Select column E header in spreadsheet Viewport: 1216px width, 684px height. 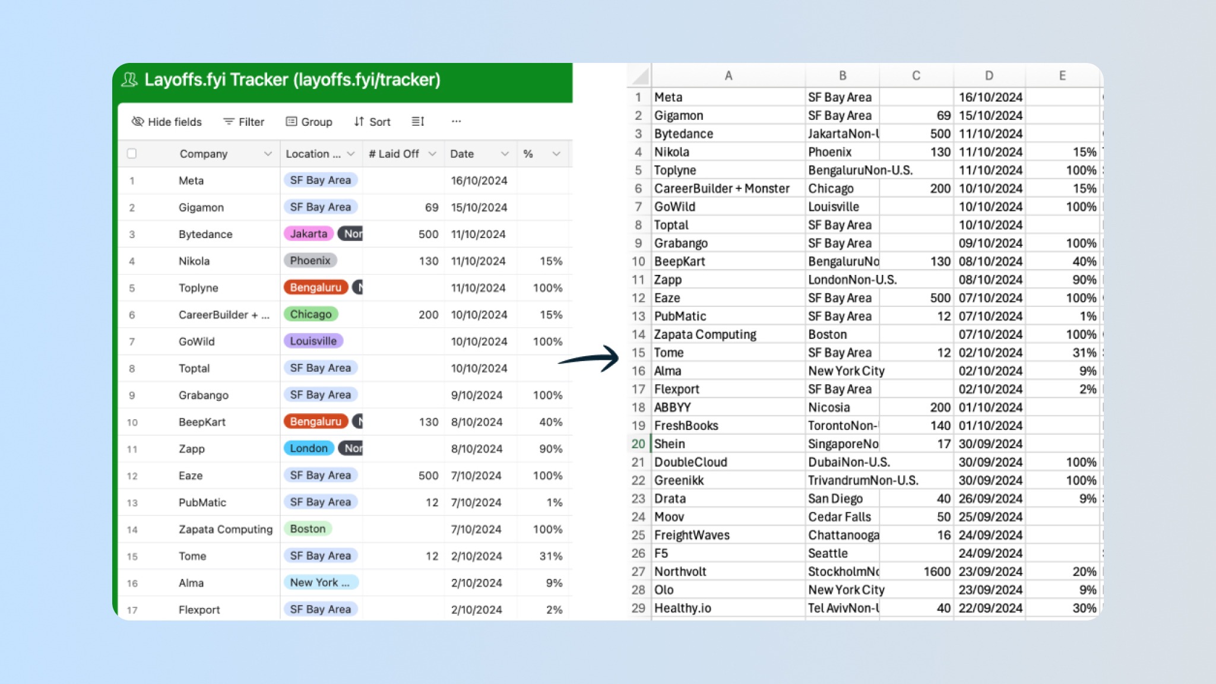pos(1062,75)
